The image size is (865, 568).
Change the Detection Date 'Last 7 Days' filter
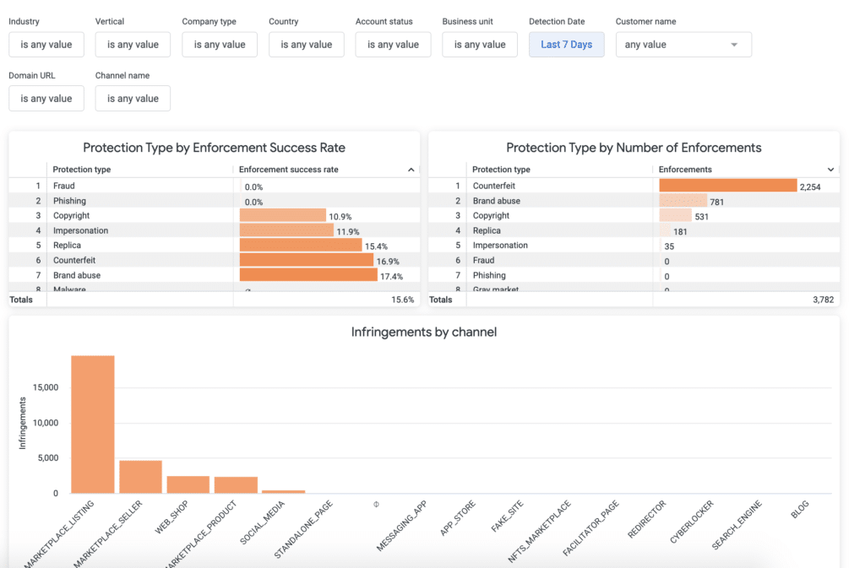click(x=567, y=45)
